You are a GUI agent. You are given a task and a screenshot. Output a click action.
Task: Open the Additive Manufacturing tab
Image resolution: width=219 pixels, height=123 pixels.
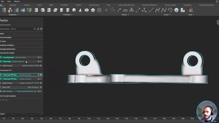(x=126, y=5)
